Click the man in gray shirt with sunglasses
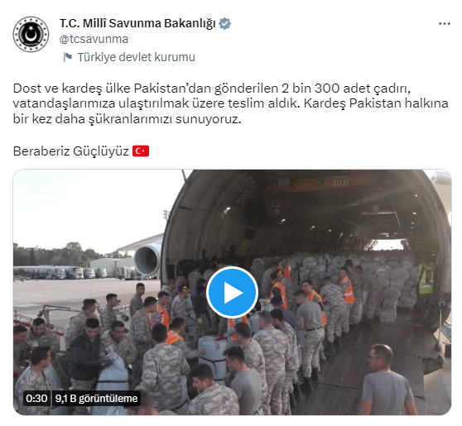462x426 pixels. (387, 380)
